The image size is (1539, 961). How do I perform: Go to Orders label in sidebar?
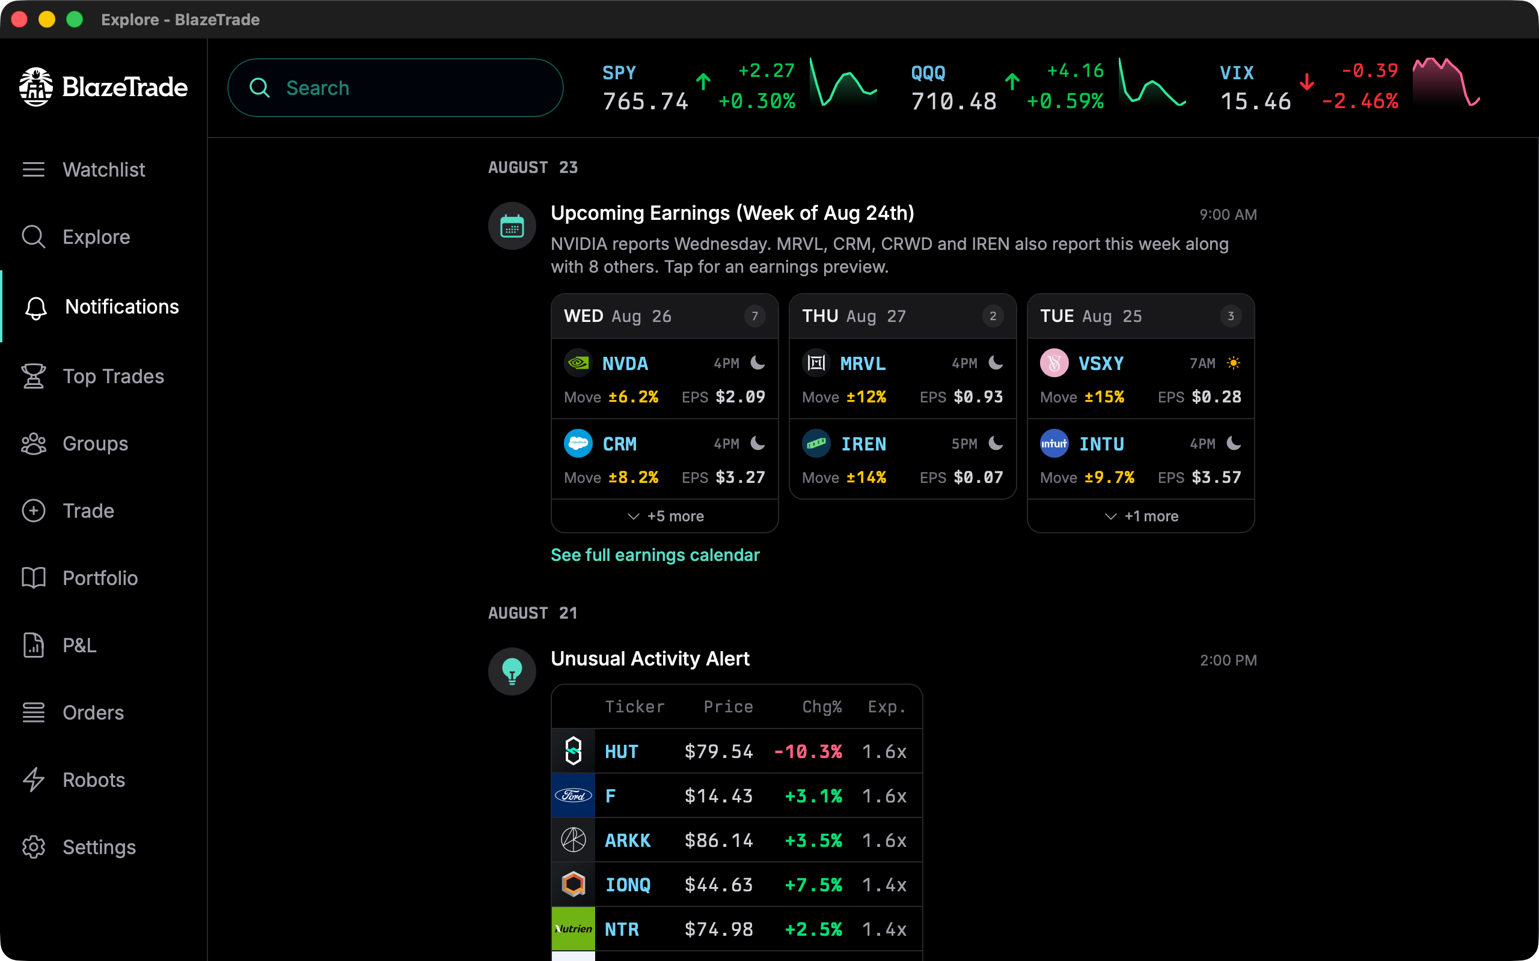94,712
